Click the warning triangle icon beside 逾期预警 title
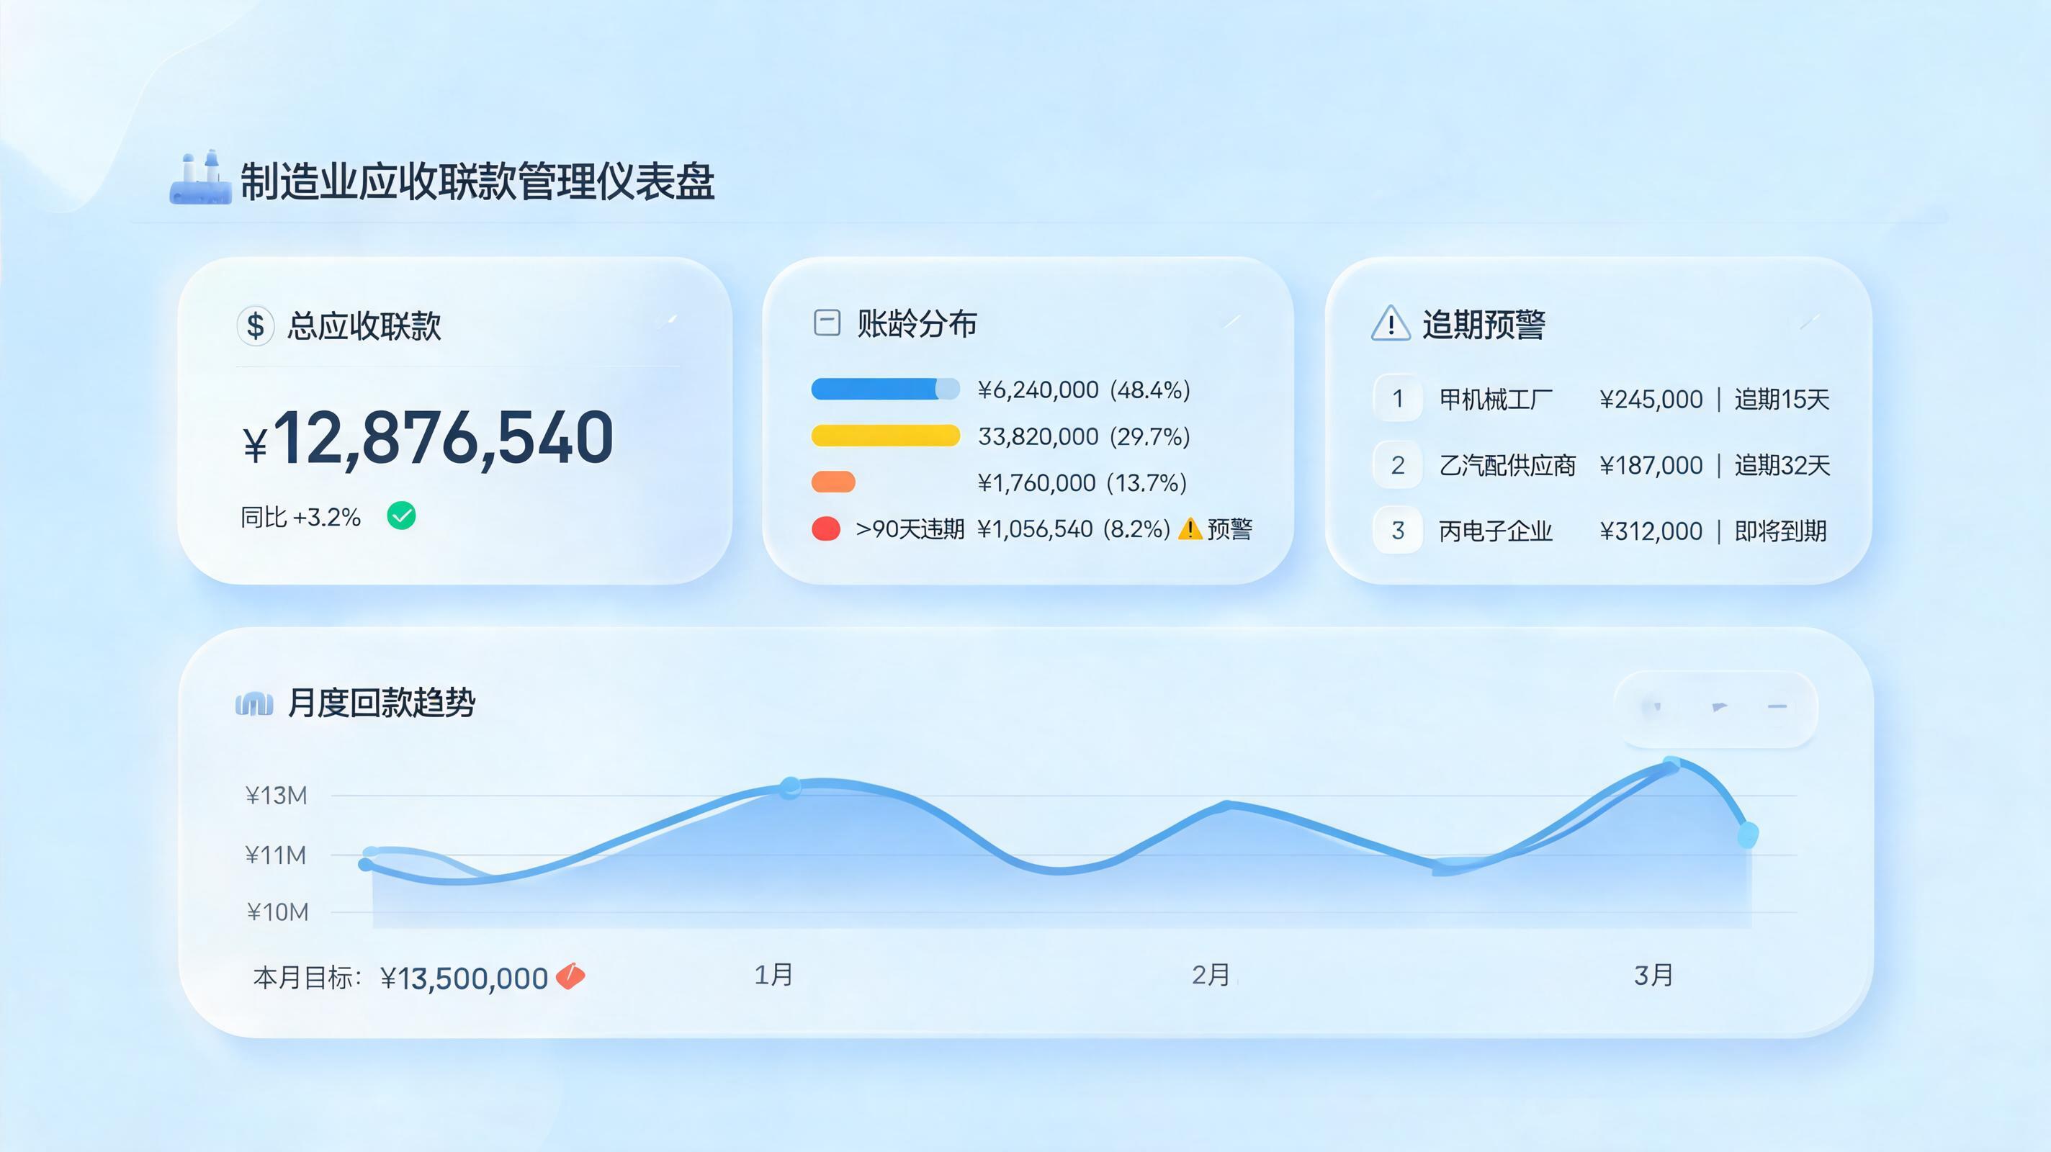 click(1390, 323)
